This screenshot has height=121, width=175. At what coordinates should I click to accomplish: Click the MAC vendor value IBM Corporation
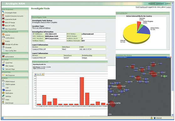52,38
